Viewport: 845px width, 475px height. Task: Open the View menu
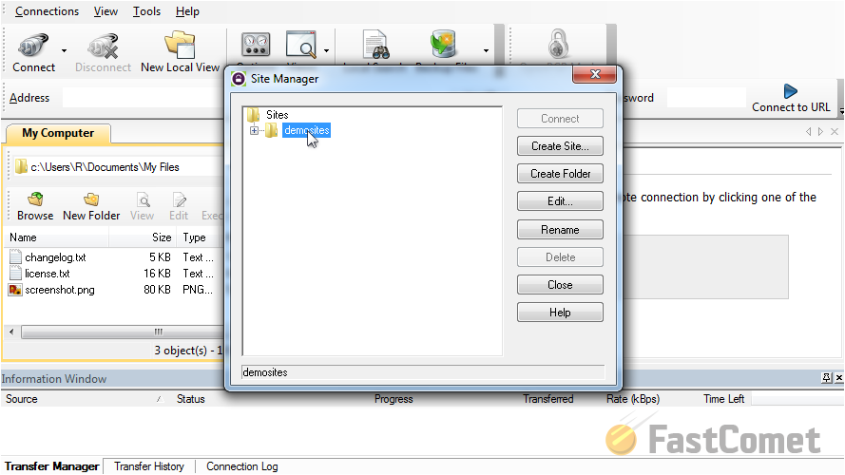(106, 11)
